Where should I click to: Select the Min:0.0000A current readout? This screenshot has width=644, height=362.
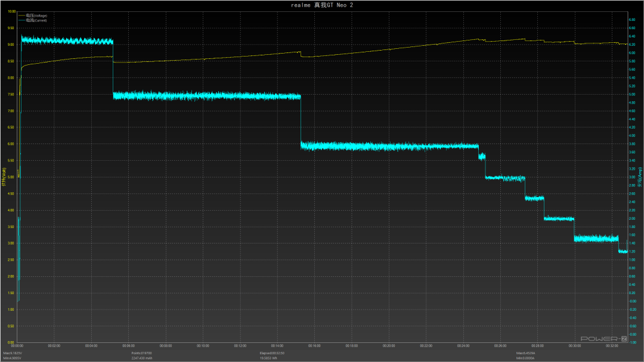pyautogui.click(x=525, y=358)
